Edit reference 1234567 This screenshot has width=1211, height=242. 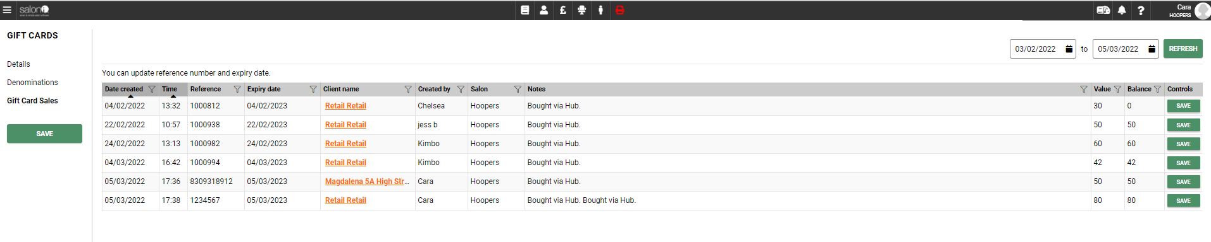[x=205, y=200]
